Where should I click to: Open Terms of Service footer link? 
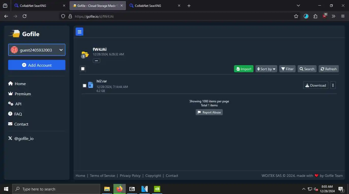pyautogui.click(x=102, y=176)
